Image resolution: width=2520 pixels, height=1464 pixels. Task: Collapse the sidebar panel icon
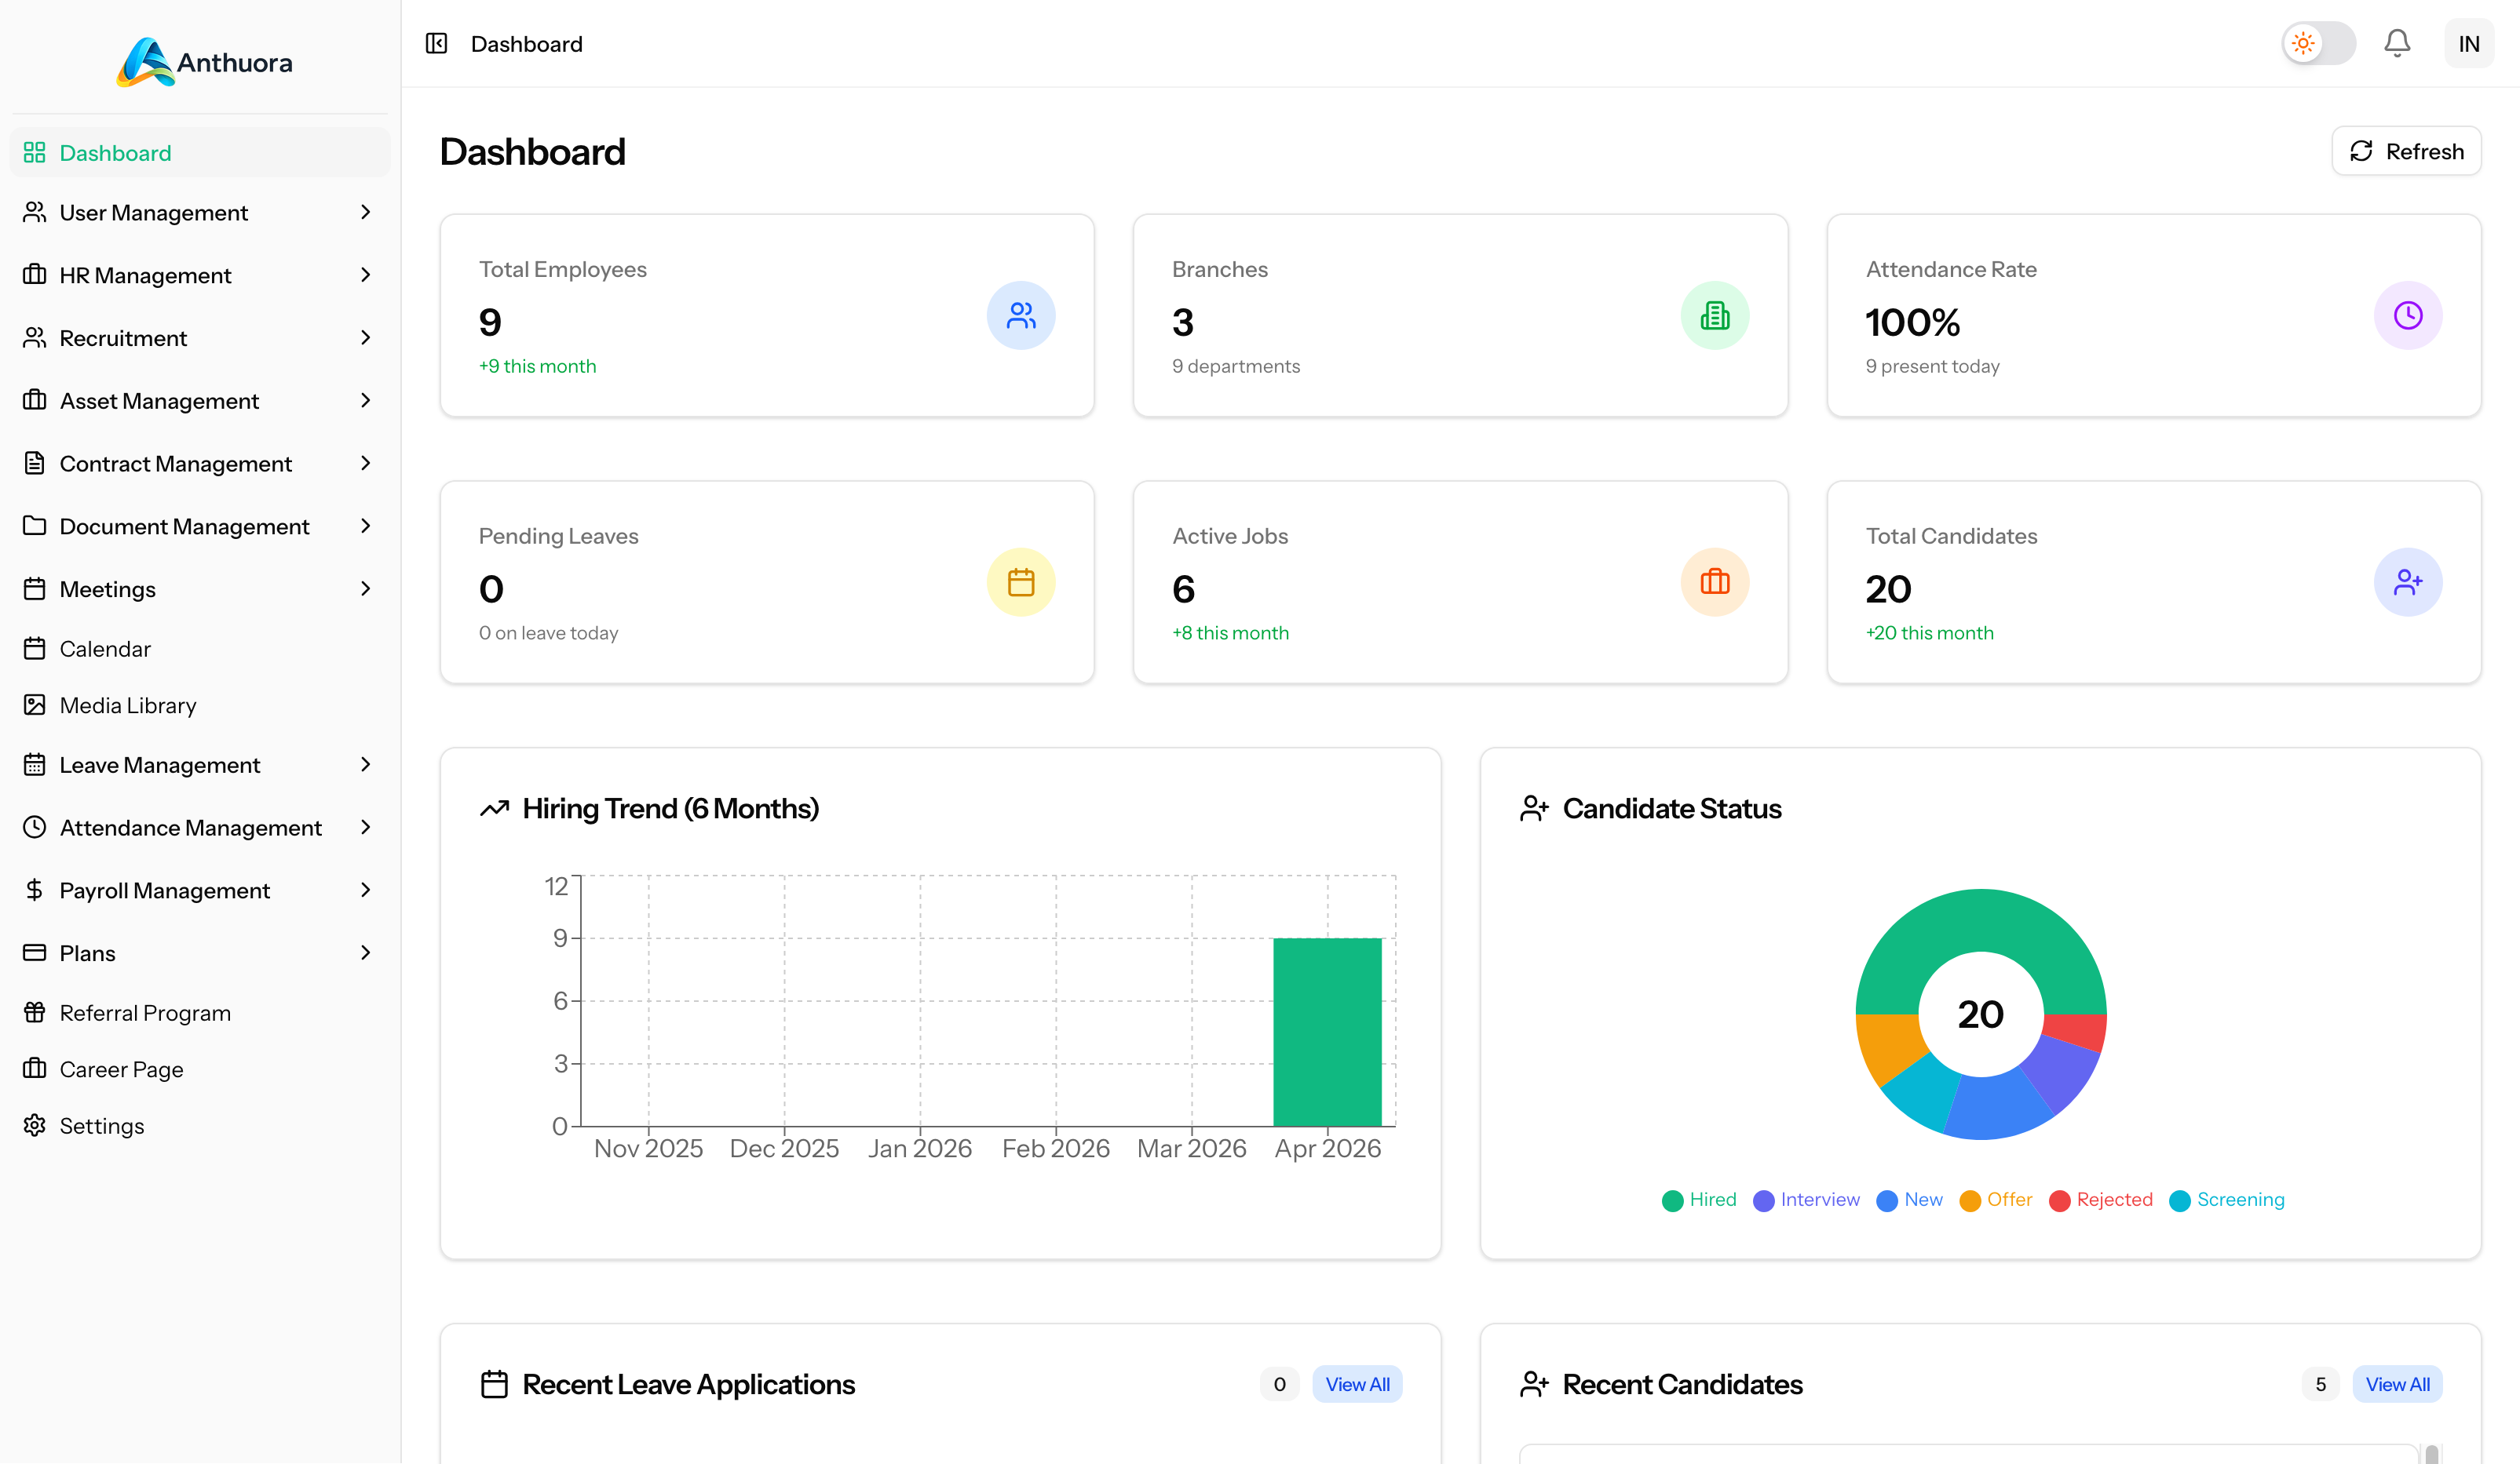click(436, 43)
